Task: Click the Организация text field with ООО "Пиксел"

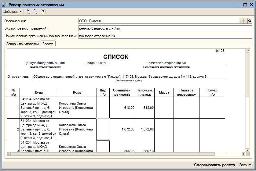Action: (158, 21)
